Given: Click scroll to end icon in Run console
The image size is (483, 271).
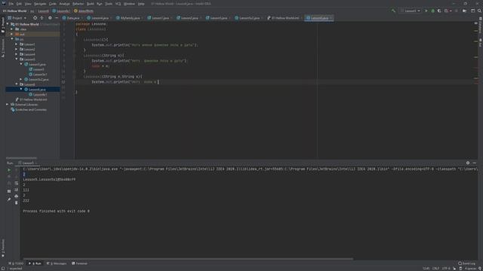Looking at the screenshot, I should click(x=17, y=190).
